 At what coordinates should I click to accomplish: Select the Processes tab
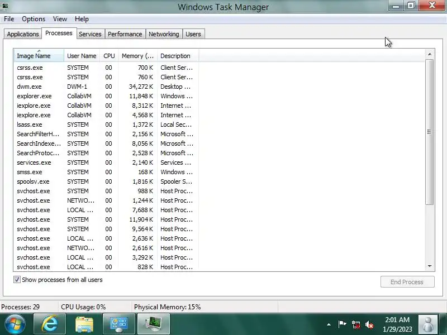tap(59, 33)
